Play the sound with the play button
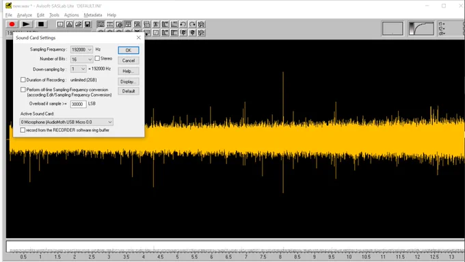465x262 pixels. click(x=26, y=24)
